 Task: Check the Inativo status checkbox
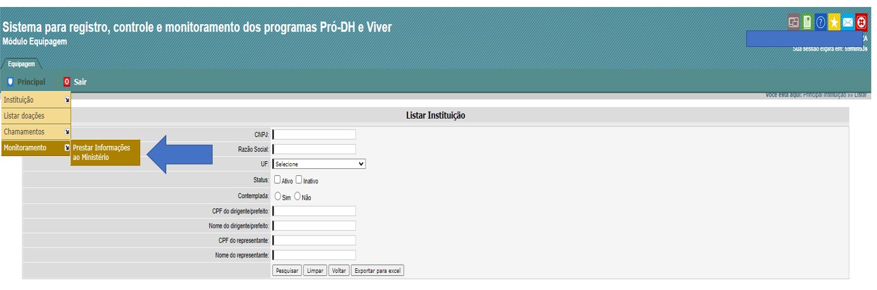(299, 180)
